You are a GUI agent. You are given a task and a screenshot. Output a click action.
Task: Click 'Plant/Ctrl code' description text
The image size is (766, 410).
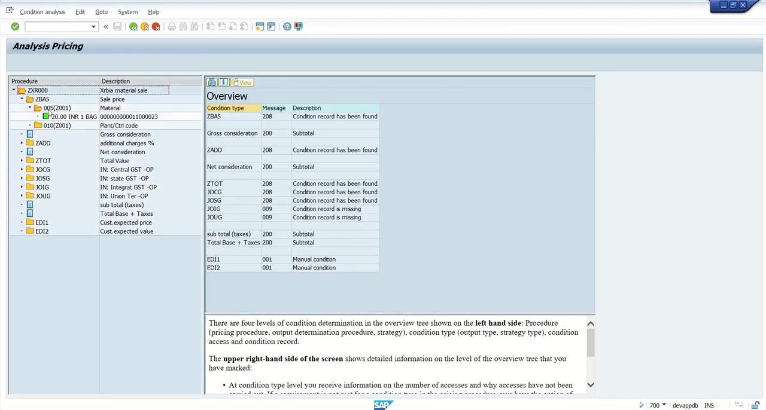pos(118,126)
